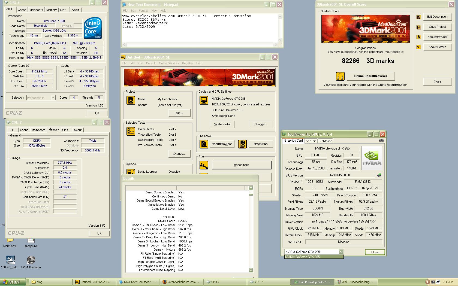Switch to the Validation tab in GPU-Z

pos(326,141)
